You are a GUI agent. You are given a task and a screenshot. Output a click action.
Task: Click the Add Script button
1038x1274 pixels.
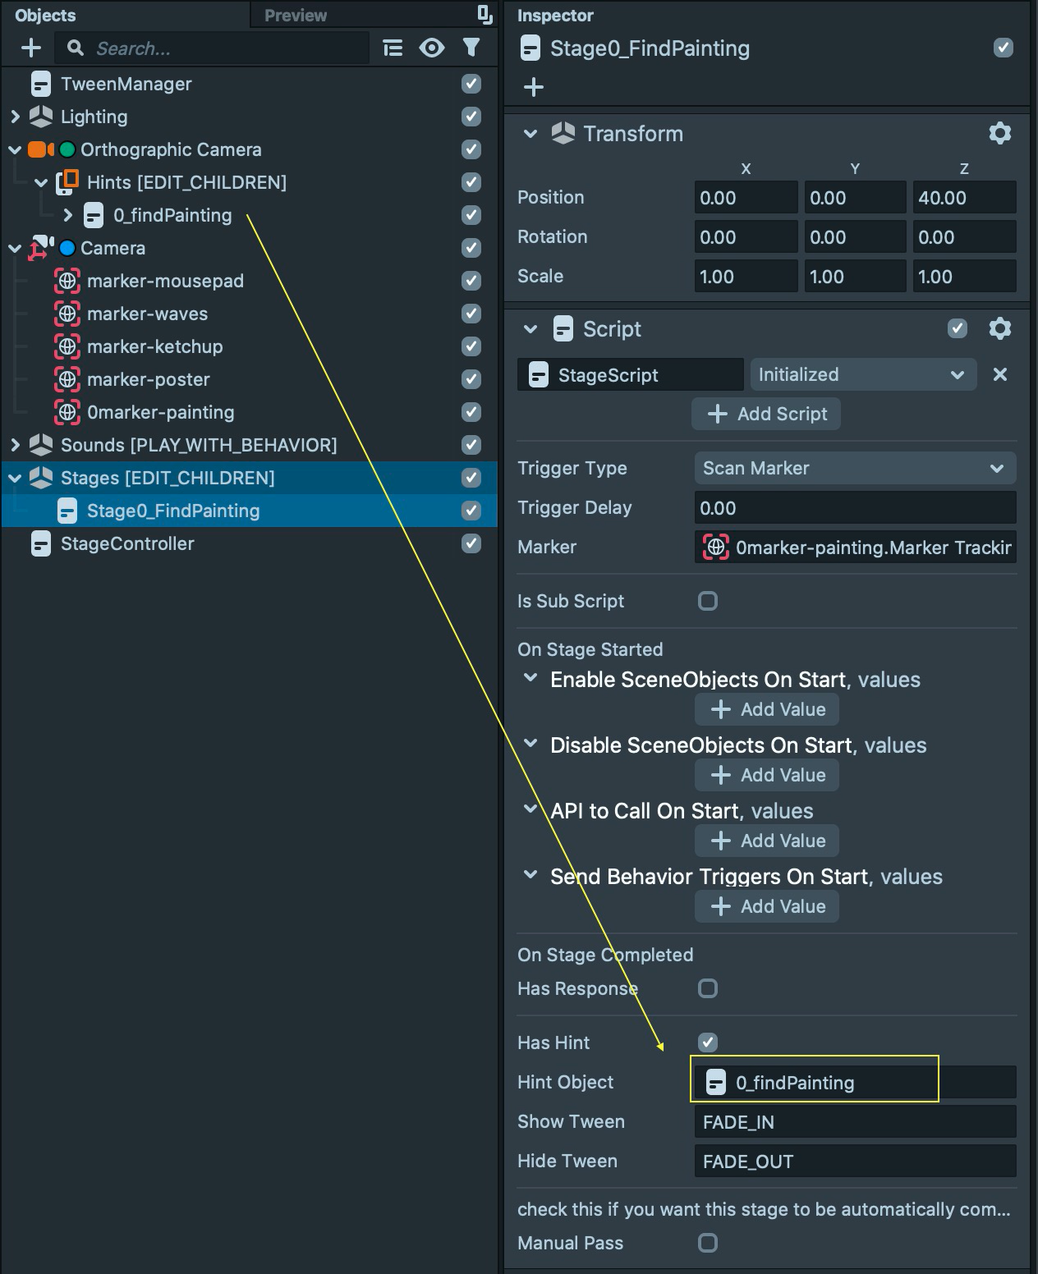[x=766, y=414]
